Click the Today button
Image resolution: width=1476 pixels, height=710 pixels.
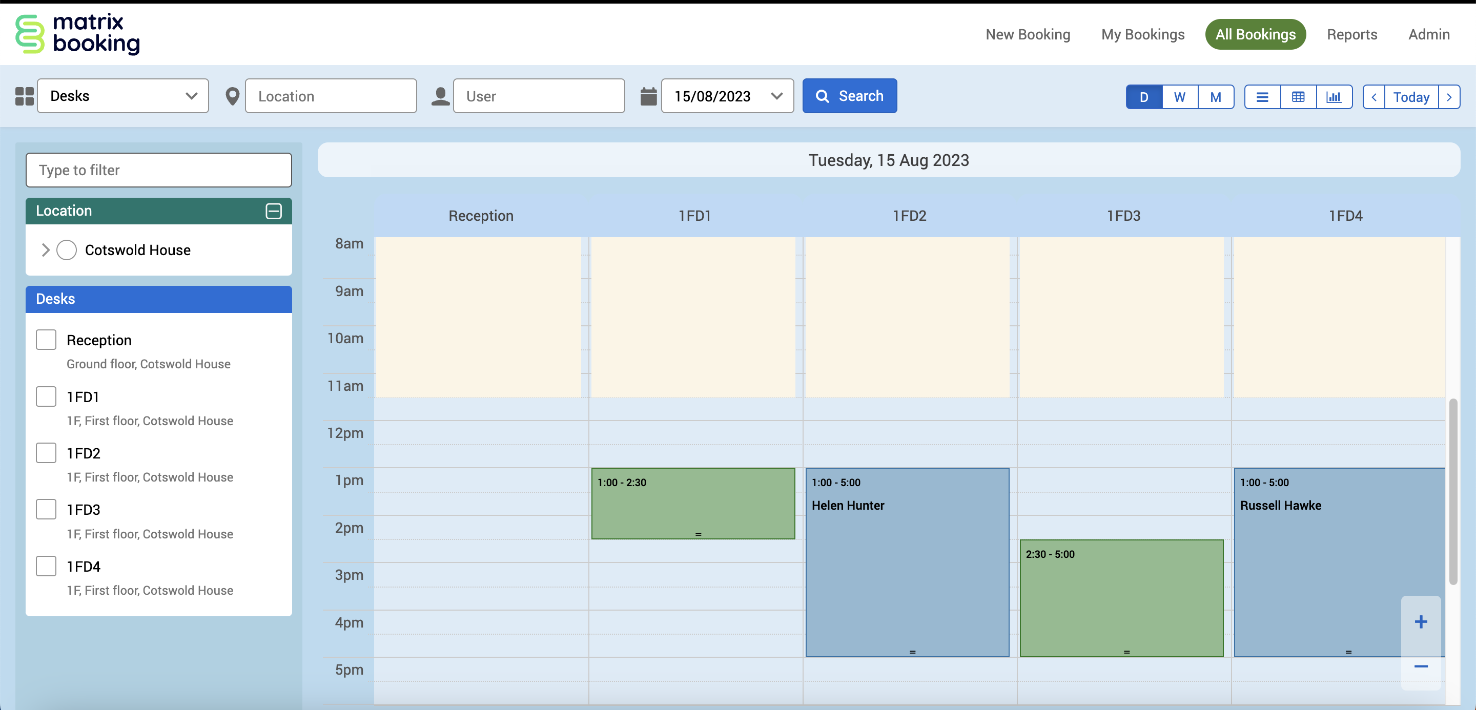[x=1411, y=97]
